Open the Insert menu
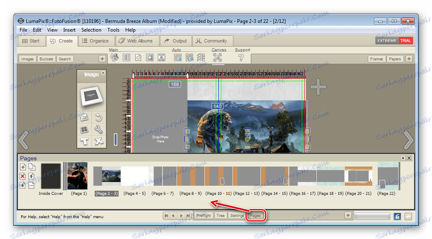 pos(69,30)
